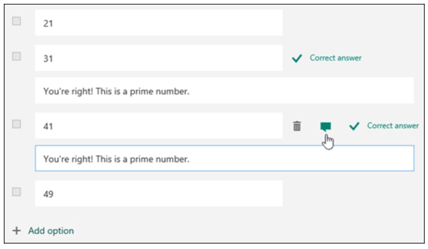Image resolution: width=428 pixels, height=249 pixels.
Task: Place cursor after "prime number." under option 41
Action: 190,159
